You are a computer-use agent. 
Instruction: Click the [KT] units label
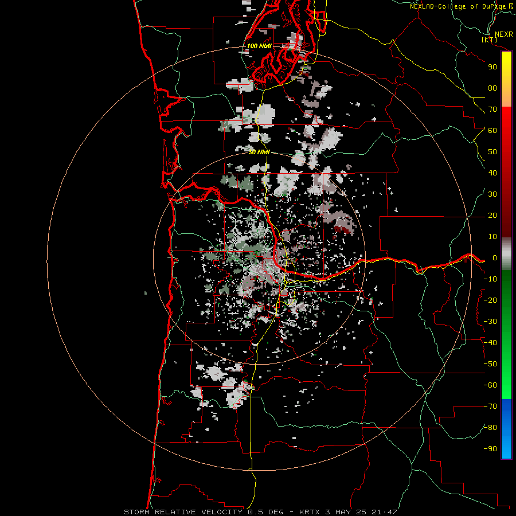click(x=490, y=40)
